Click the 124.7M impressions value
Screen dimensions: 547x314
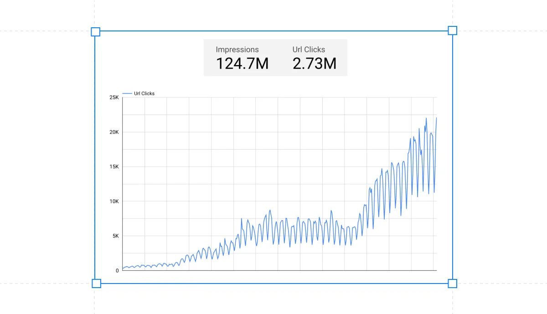click(242, 64)
